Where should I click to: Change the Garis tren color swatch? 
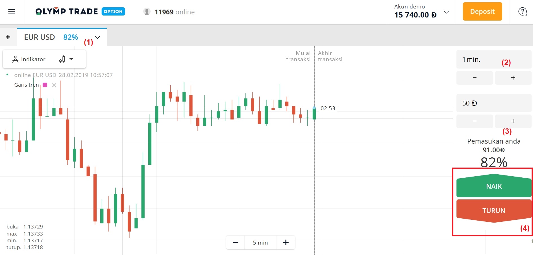coord(45,85)
